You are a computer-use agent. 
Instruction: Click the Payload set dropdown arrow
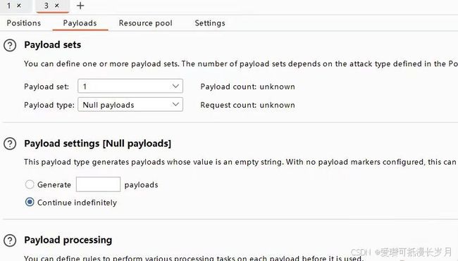pos(175,86)
